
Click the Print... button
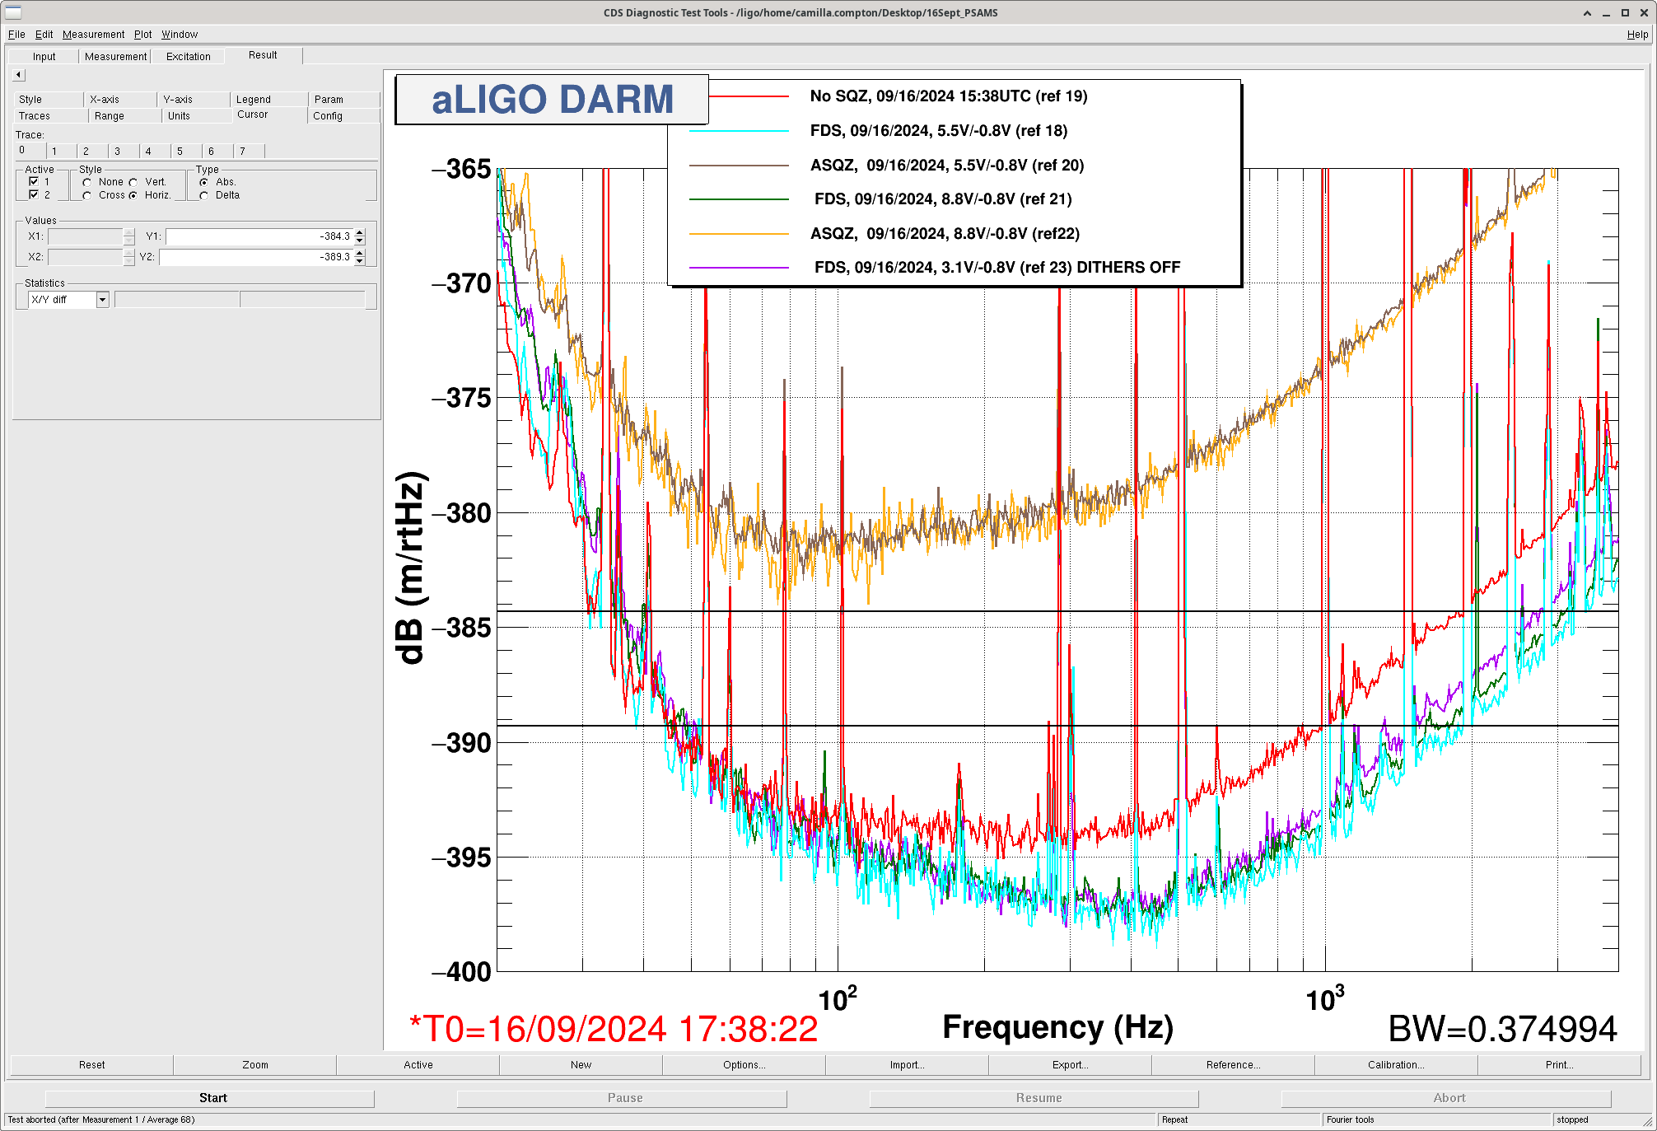point(1560,1065)
